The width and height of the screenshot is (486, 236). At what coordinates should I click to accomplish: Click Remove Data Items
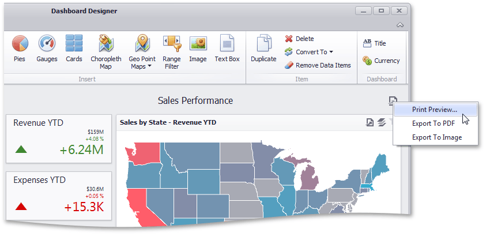pos(318,65)
